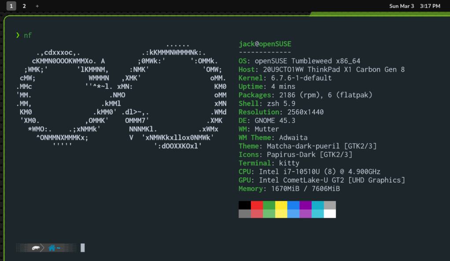Viewport: 450px width, 261px height.
Task: Click the top-row cyan color block
Action: 317,205
